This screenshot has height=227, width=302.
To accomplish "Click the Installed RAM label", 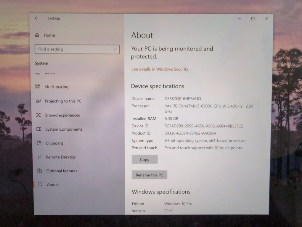I will tap(144, 119).
